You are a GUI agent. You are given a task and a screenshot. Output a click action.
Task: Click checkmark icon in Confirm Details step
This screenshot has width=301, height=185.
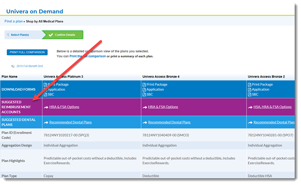coord(51,35)
